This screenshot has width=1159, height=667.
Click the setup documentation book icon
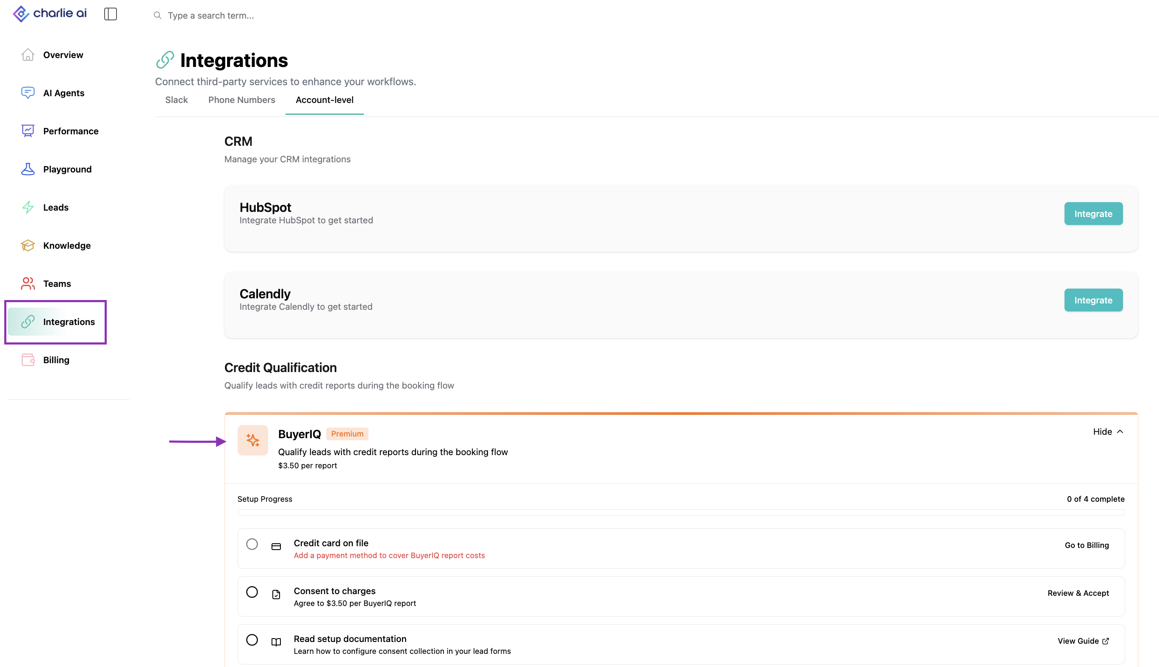[x=276, y=642]
